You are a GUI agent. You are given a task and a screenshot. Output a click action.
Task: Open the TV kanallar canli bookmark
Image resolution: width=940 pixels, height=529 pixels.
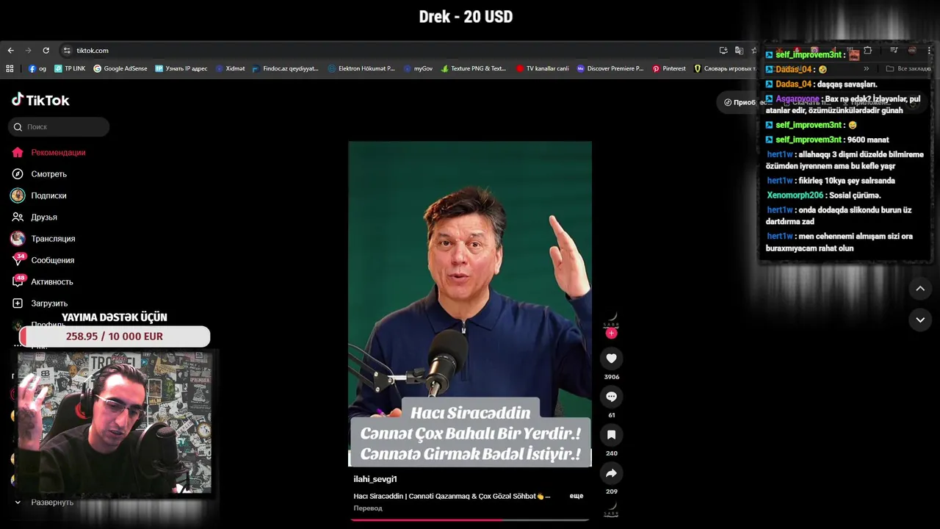[x=542, y=68]
